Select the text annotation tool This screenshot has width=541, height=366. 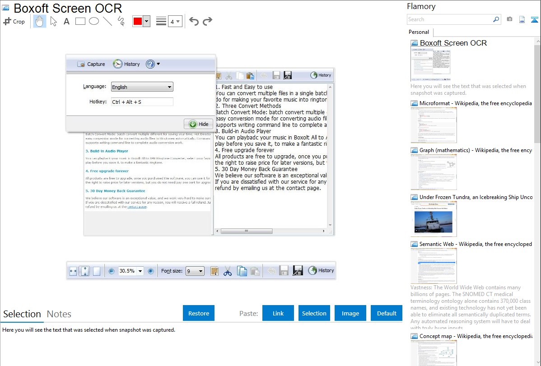pos(66,21)
